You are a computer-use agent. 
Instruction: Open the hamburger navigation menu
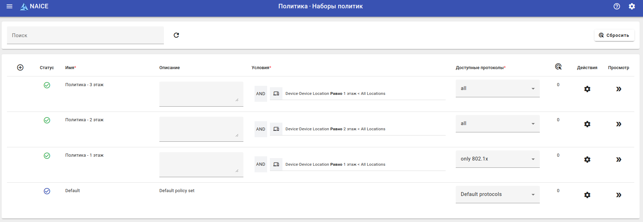(9, 6)
